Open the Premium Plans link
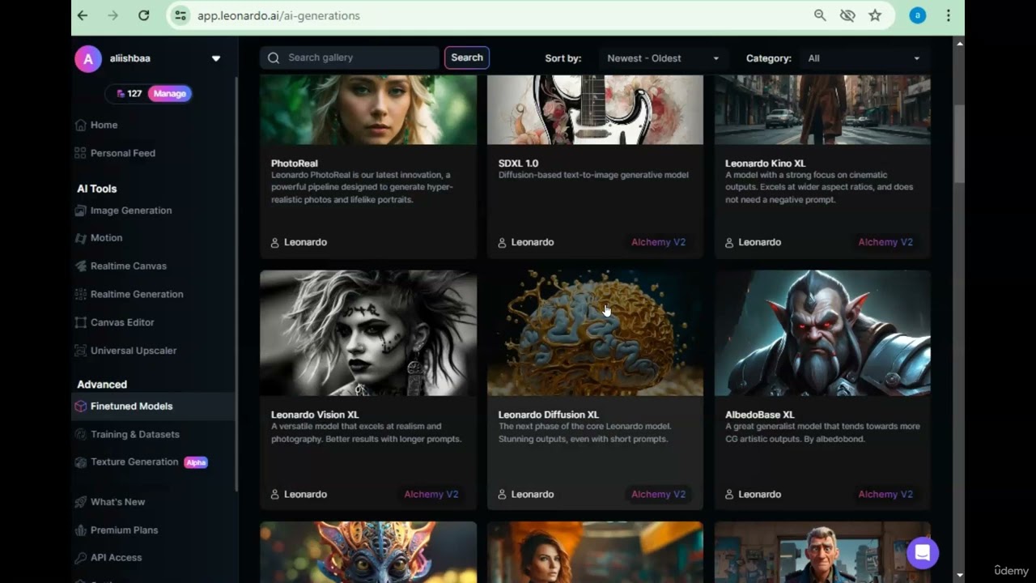1036x583 pixels. pos(125,530)
